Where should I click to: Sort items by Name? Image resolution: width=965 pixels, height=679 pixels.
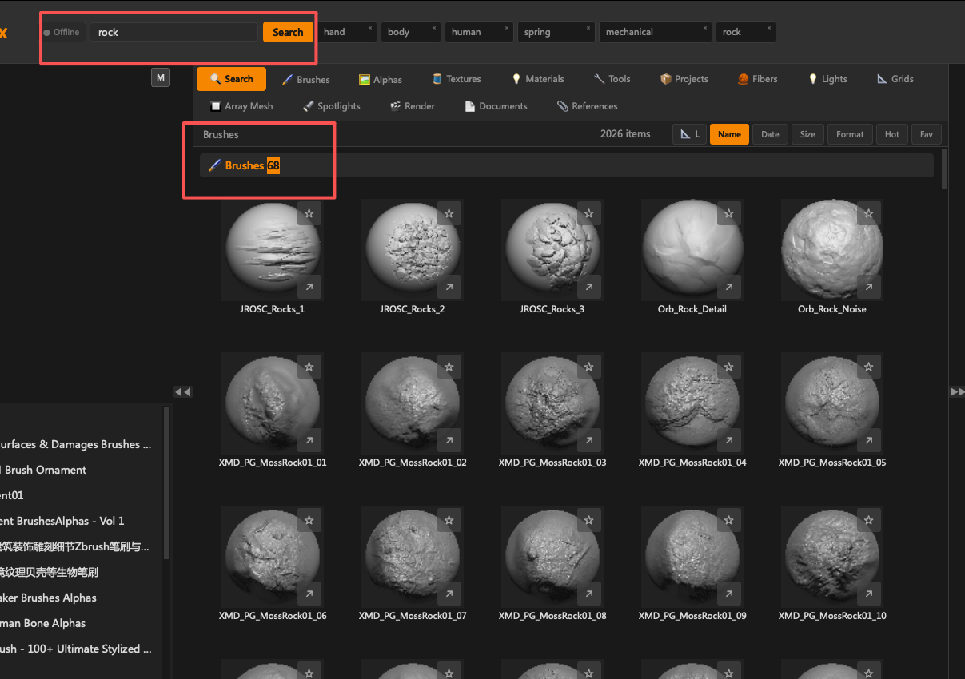click(x=729, y=134)
